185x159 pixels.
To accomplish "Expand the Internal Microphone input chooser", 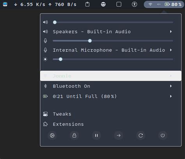I will click(111, 50).
